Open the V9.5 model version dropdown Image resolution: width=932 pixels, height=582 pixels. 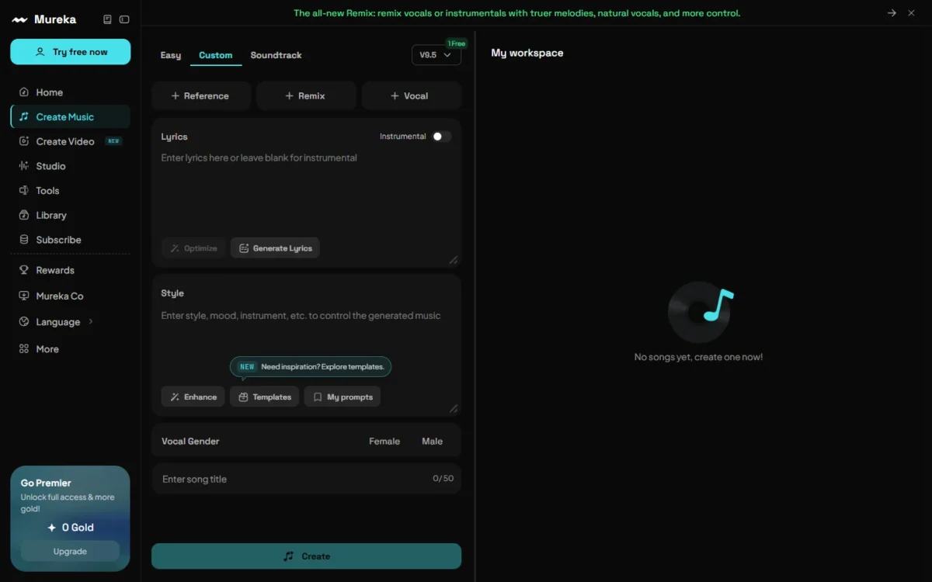click(436, 55)
